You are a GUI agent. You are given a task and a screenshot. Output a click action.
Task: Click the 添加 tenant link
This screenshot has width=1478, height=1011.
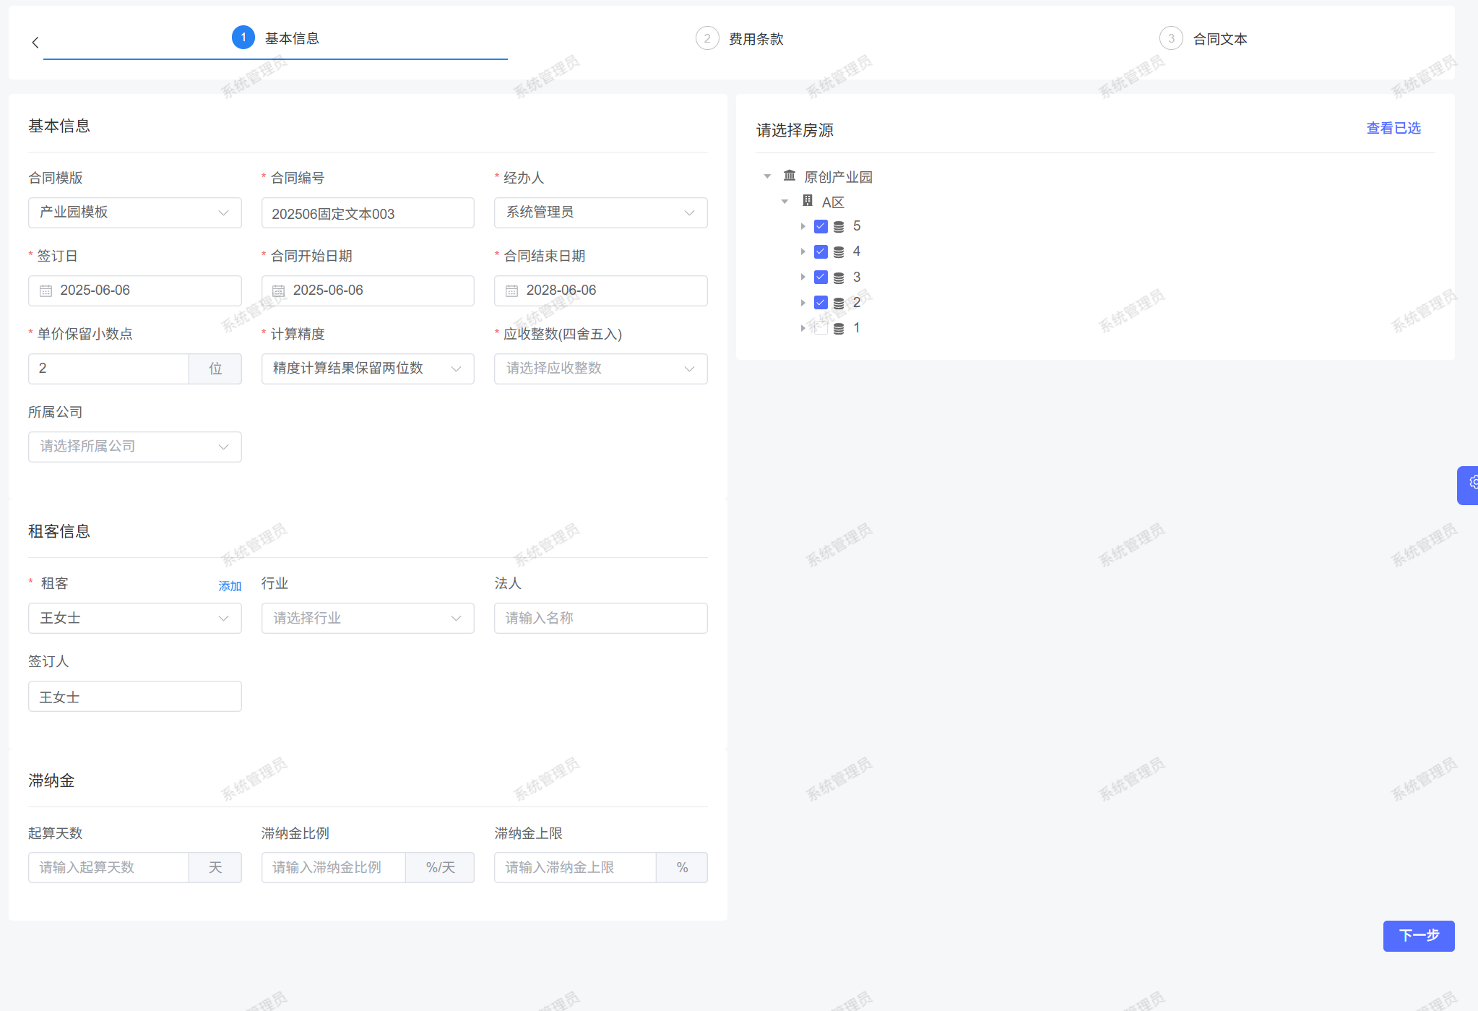pyautogui.click(x=230, y=586)
